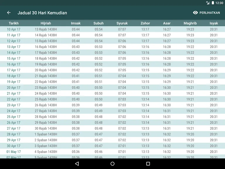
Task: Select the 1 Syaban 1438H cell
Action: tap(46, 134)
